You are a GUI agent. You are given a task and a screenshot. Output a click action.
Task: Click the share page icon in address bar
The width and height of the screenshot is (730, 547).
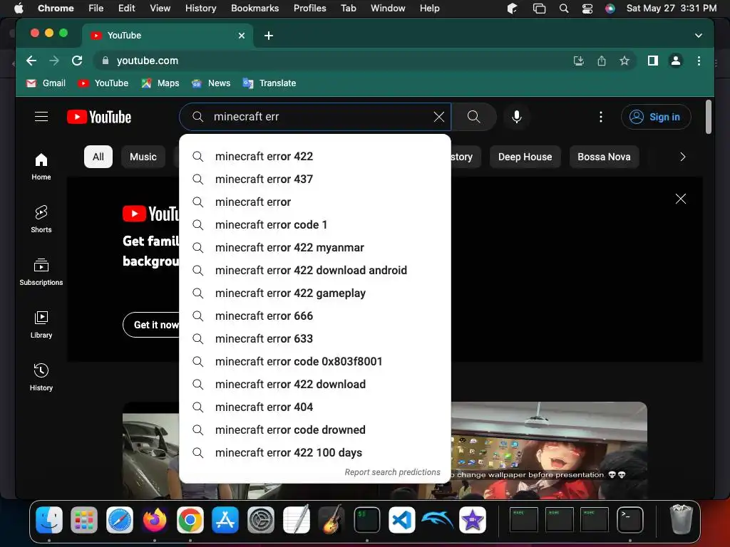[602, 61]
